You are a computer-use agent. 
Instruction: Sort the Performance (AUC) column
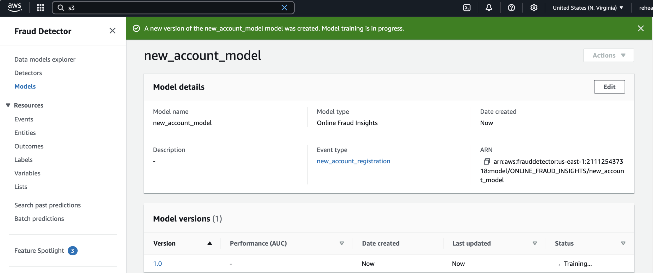tap(341, 243)
